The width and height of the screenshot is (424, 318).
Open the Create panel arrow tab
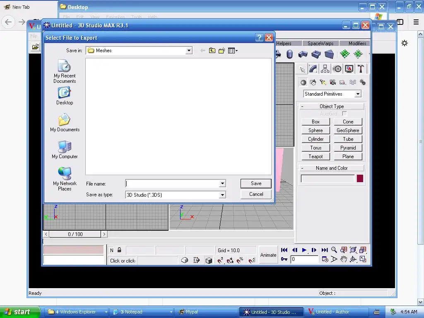click(302, 69)
